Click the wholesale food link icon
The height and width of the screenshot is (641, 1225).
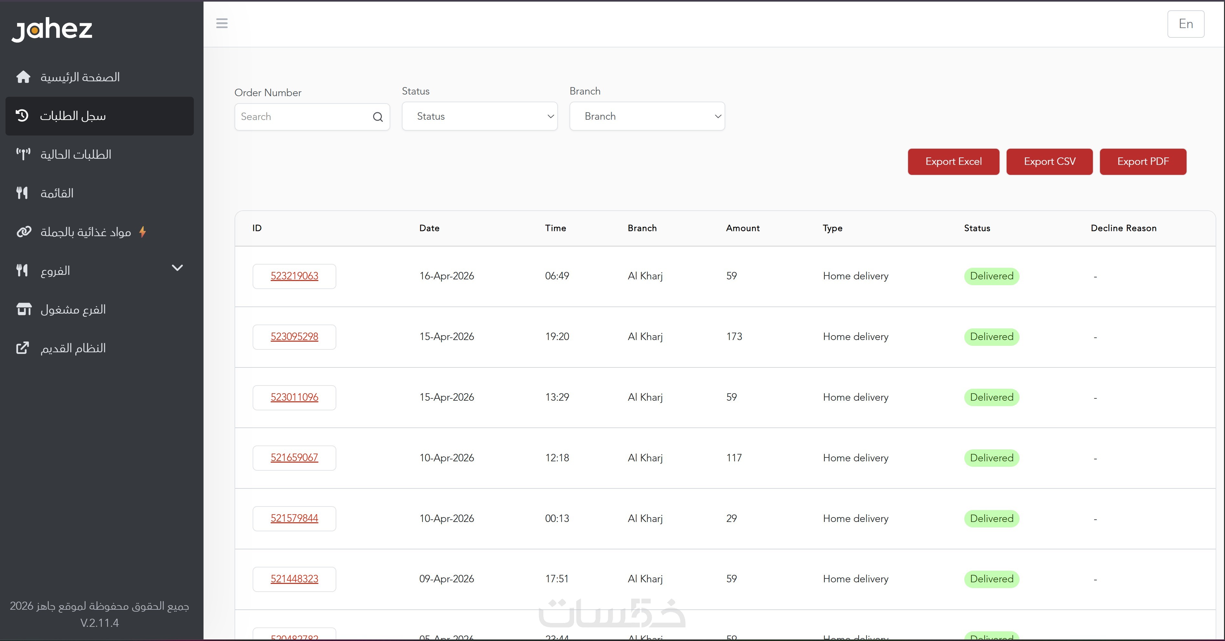tap(24, 232)
